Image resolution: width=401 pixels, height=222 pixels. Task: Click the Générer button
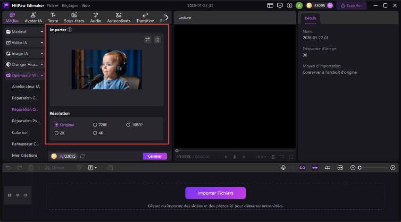(155, 156)
